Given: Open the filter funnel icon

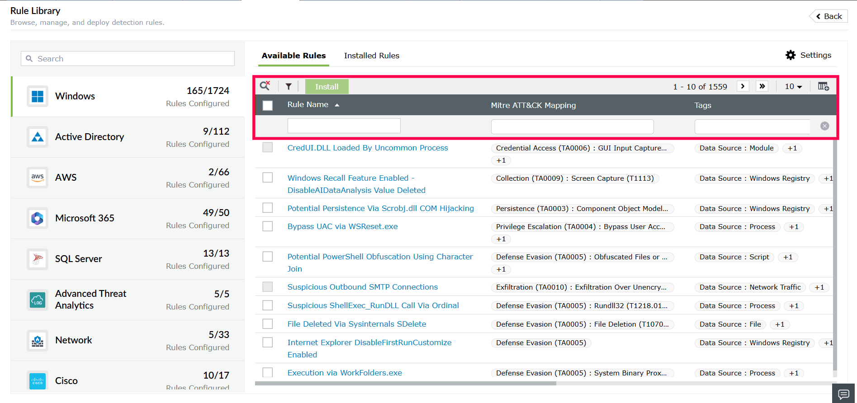Looking at the screenshot, I should (x=289, y=86).
